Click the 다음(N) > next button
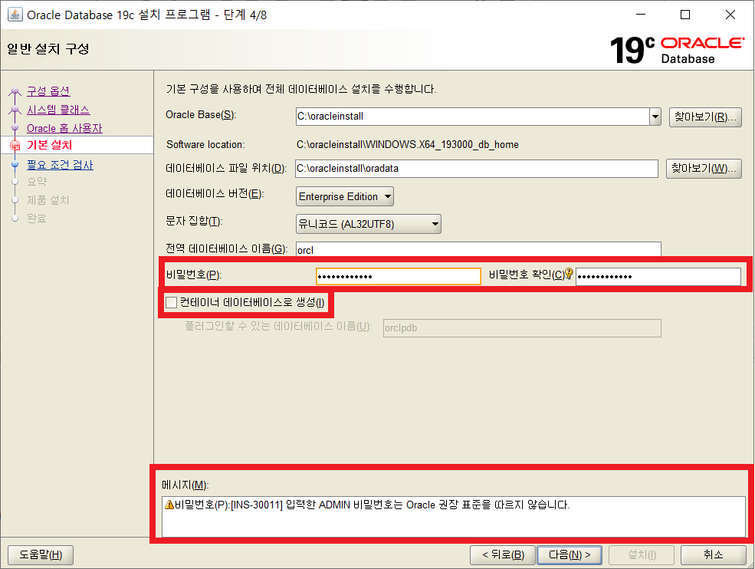Image resolution: width=755 pixels, height=569 pixels. [x=570, y=555]
